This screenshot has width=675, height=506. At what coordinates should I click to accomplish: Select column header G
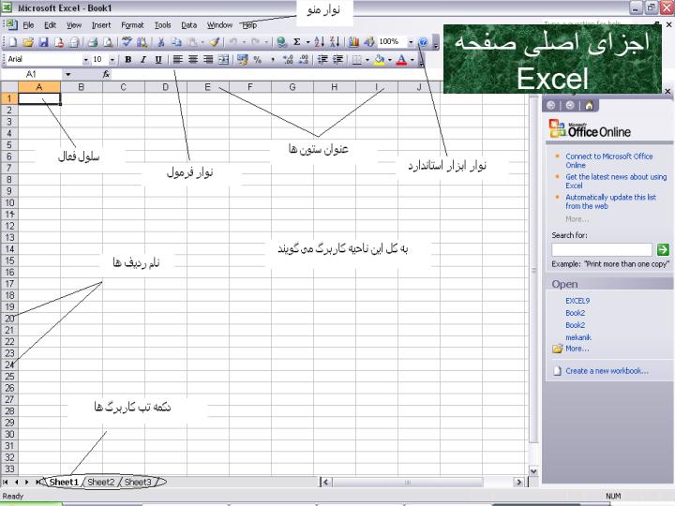pos(292,87)
